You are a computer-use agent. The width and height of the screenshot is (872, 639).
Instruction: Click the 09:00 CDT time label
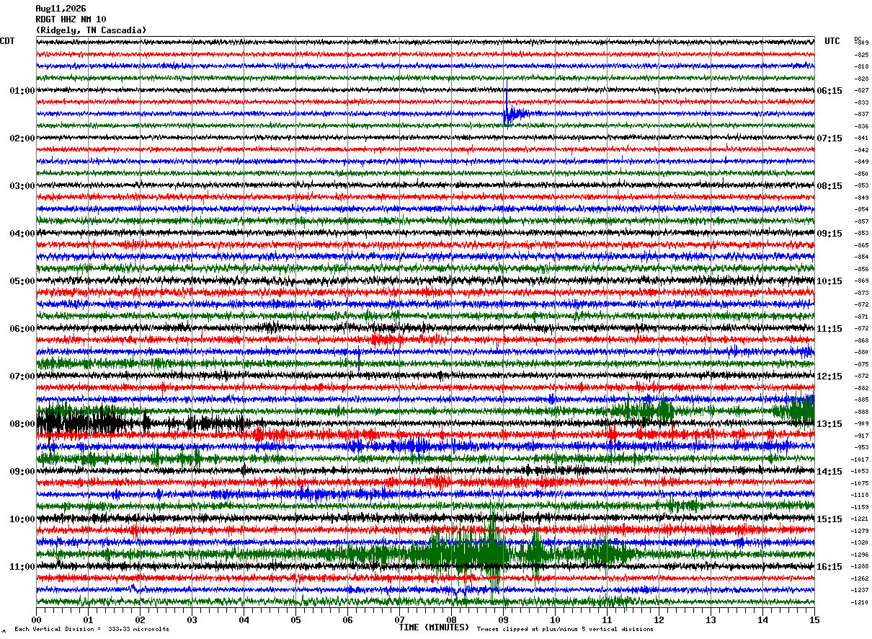pos(22,472)
